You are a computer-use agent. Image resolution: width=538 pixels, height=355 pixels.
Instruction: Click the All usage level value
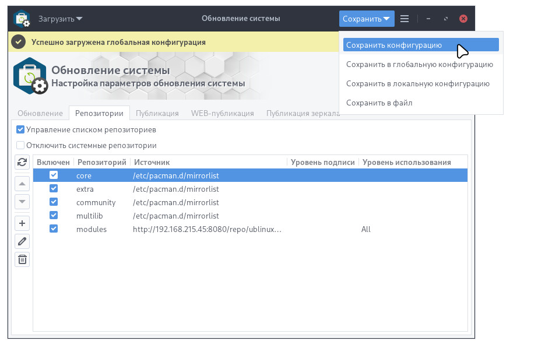(x=365, y=229)
